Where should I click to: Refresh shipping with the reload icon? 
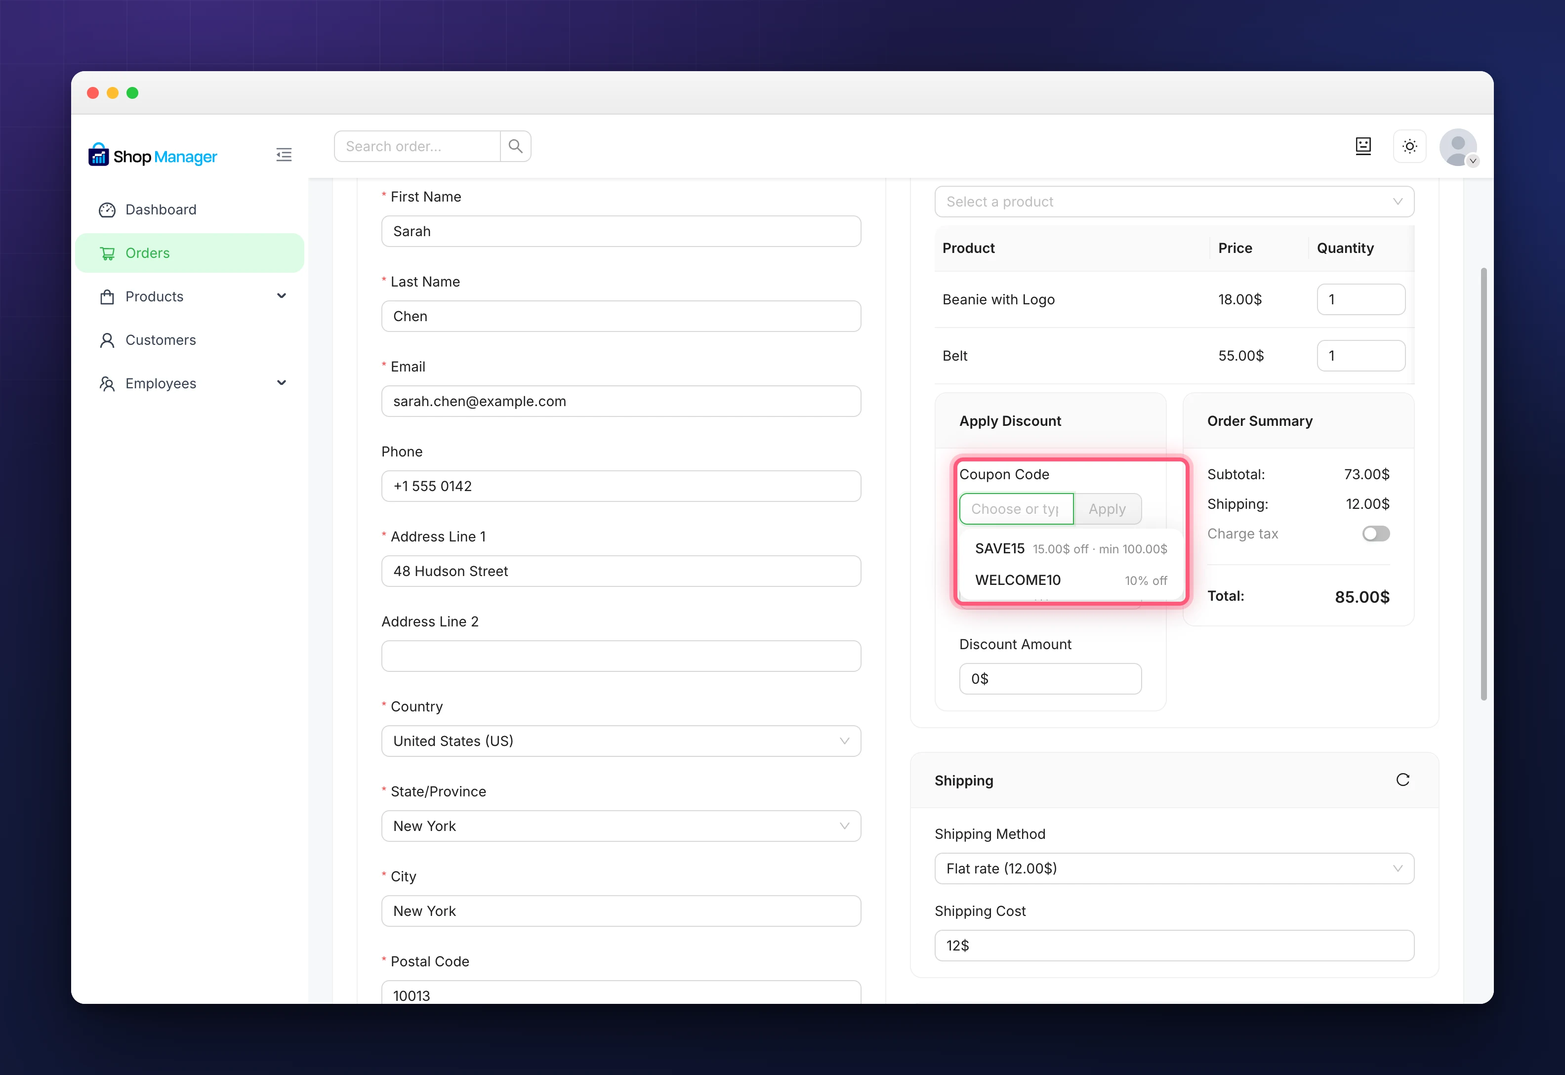(1402, 780)
